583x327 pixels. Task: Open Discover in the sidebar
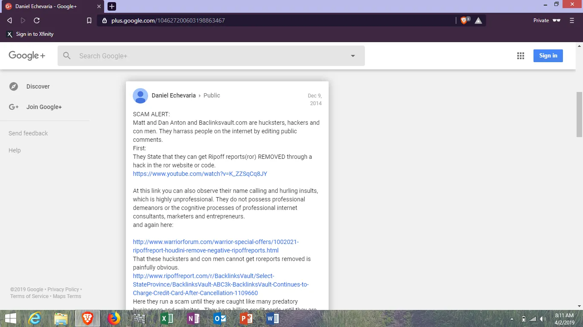pos(38,86)
